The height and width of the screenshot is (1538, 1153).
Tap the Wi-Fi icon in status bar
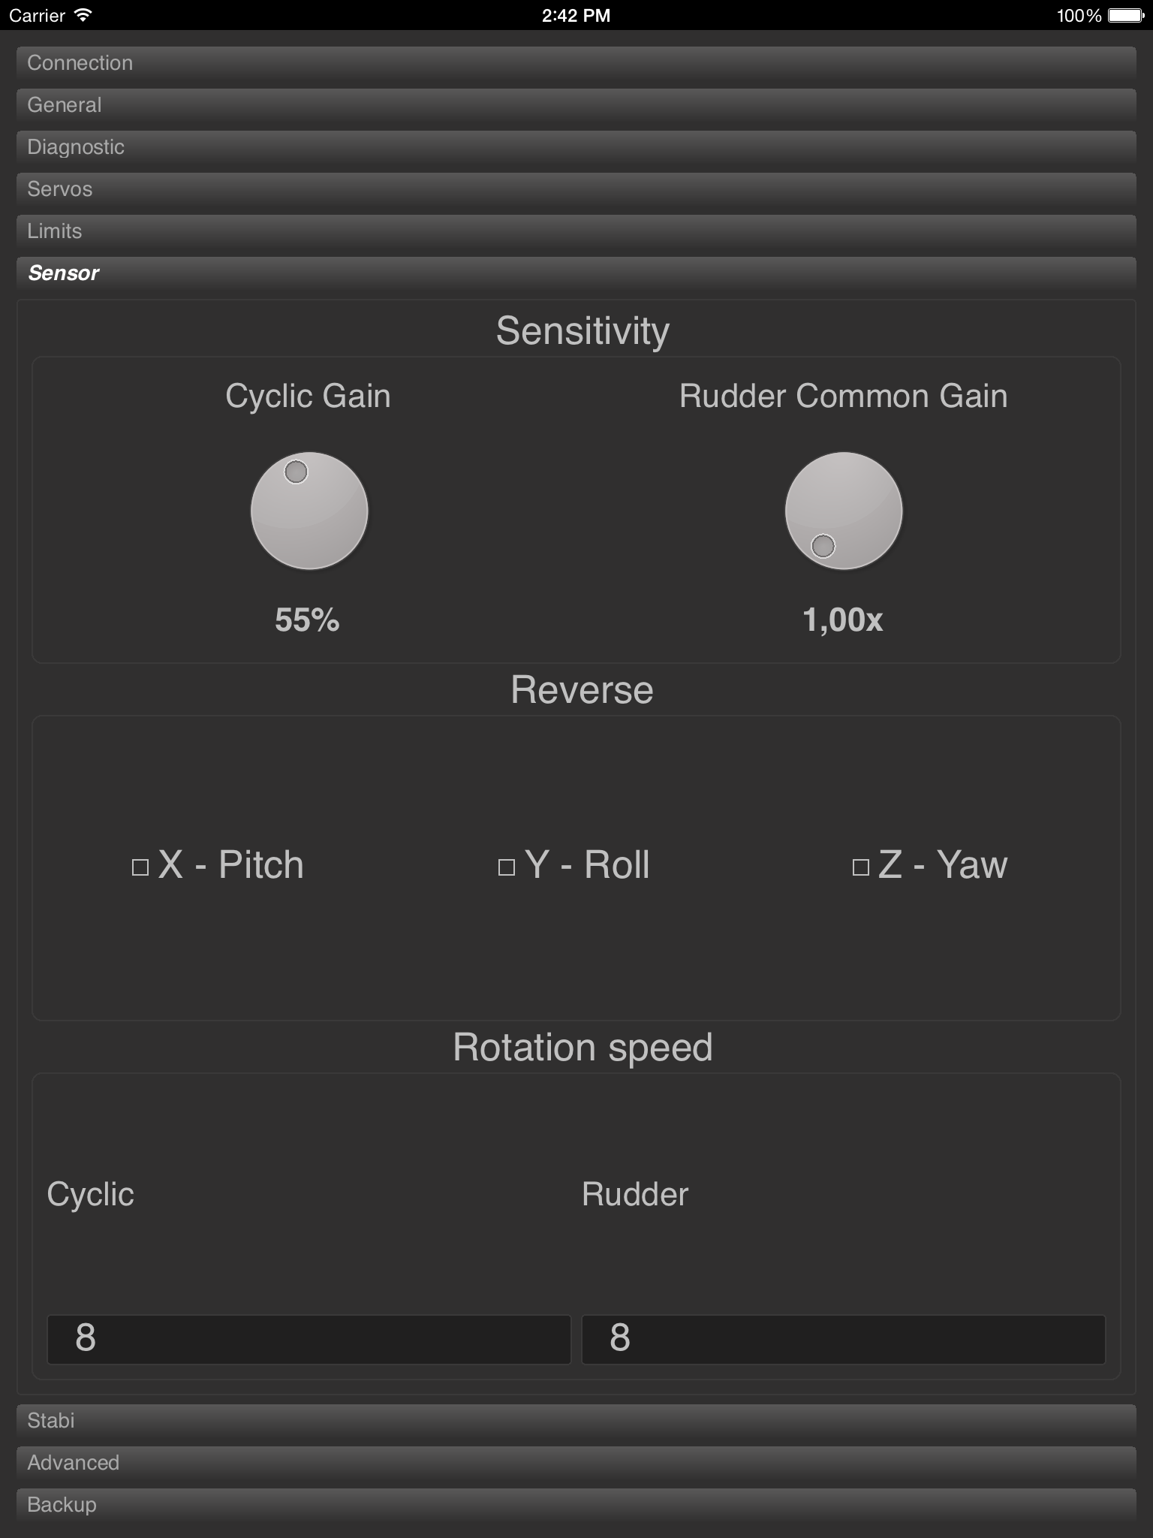coord(83,15)
